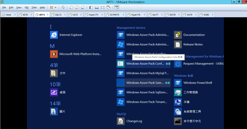Select the Management Service group heading
This screenshot has width=247, height=129.
131,28
